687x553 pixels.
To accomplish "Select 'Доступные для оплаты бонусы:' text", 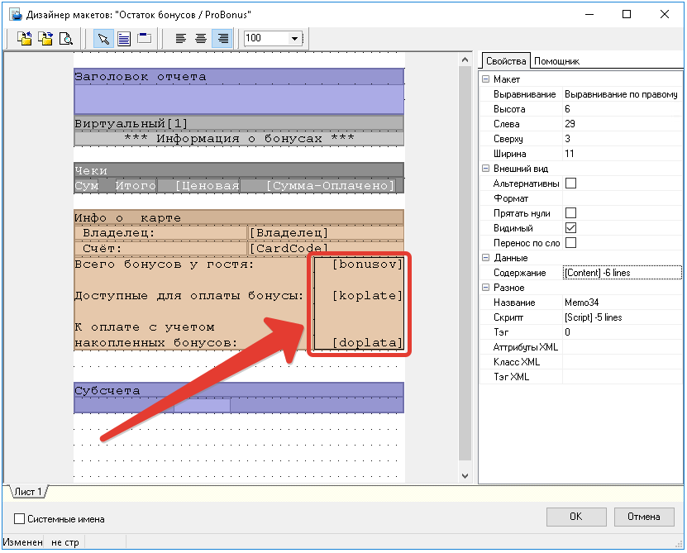I will pos(188,296).
